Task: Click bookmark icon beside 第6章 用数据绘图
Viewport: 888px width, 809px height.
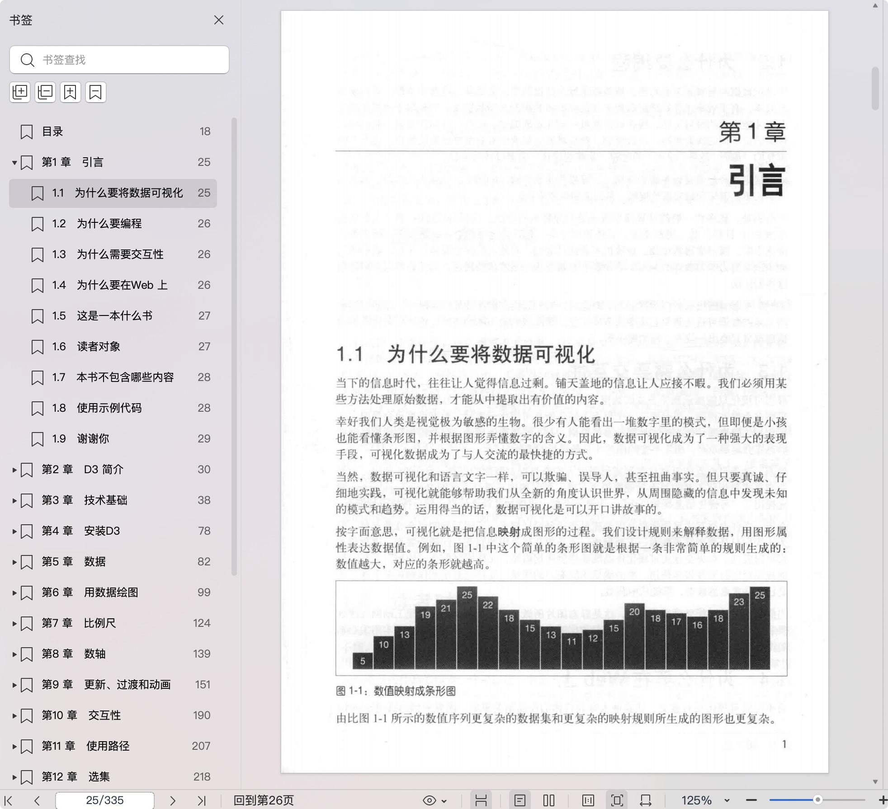Action: coord(27,593)
